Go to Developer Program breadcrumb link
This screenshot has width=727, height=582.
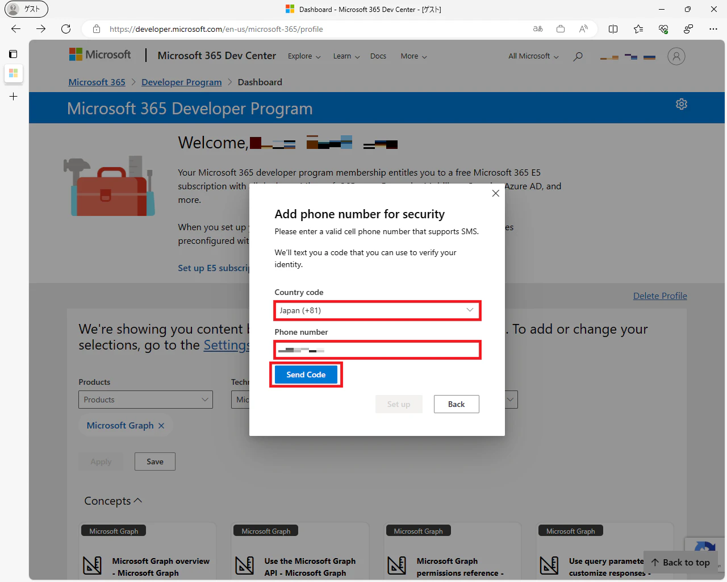[x=182, y=82]
